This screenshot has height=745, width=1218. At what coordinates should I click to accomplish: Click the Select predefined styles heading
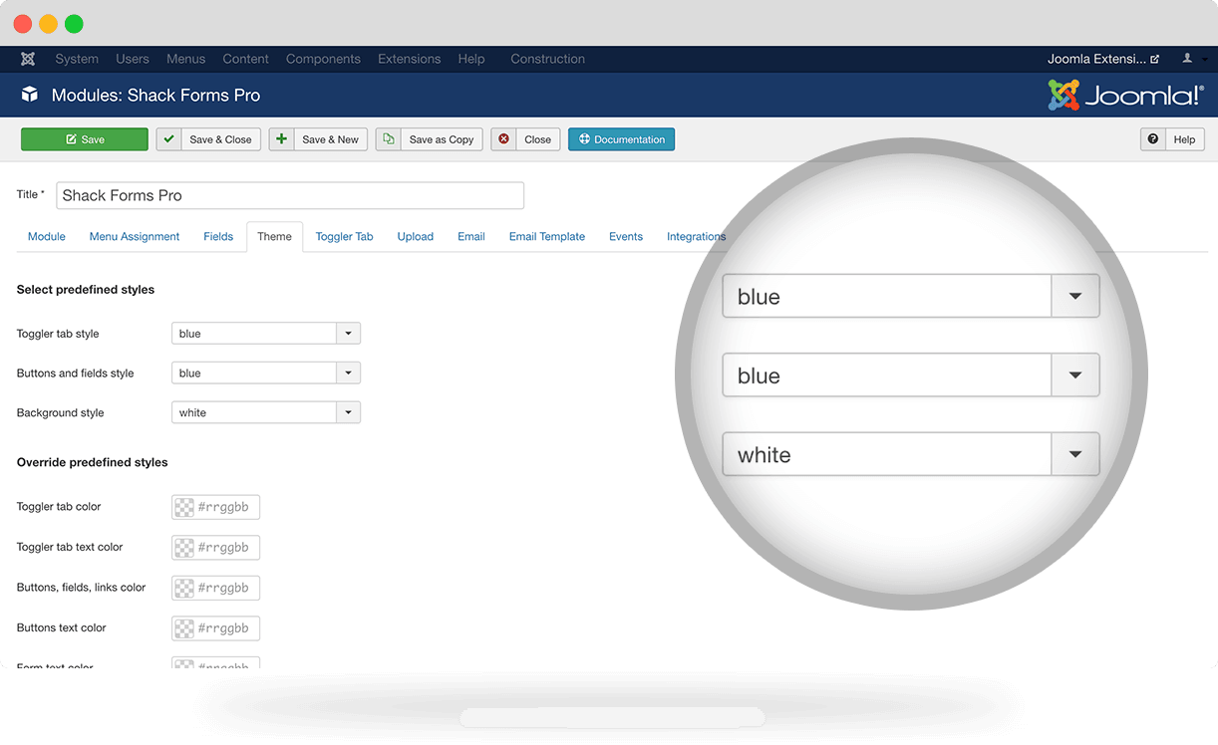tap(86, 290)
